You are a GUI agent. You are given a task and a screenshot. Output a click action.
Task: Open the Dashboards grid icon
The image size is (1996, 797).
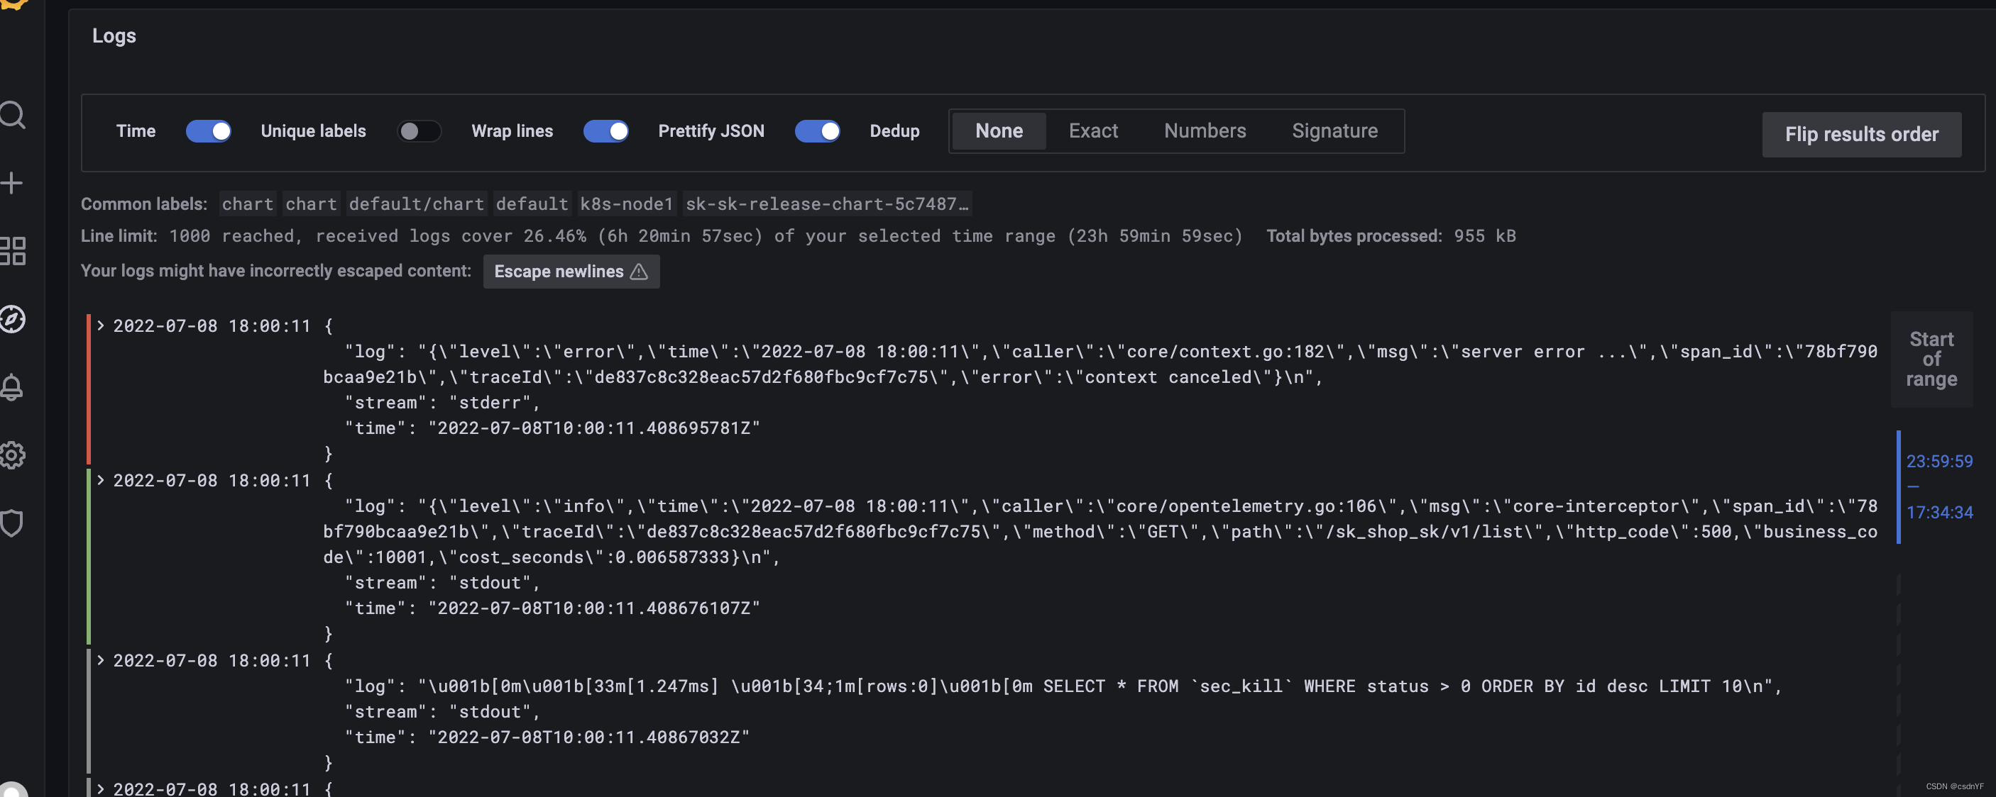point(12,252)
